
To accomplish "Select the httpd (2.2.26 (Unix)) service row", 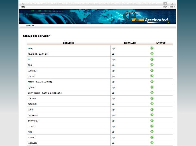I will (40, 82).
